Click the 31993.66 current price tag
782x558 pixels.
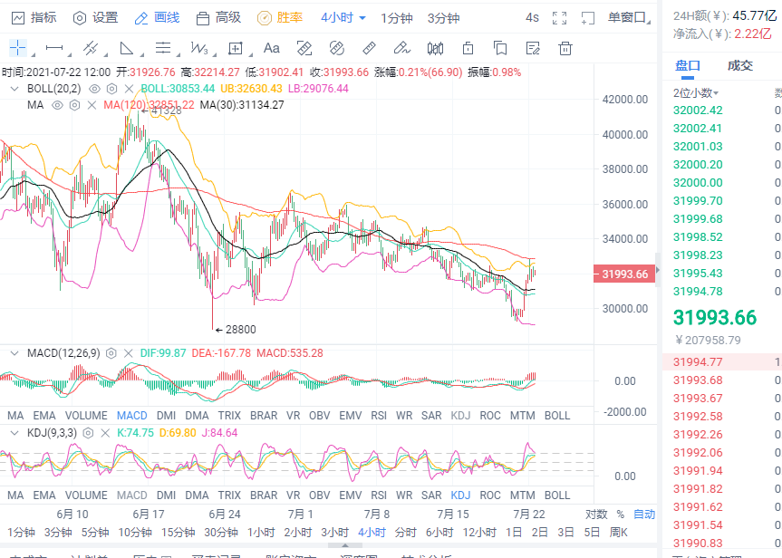624,274
